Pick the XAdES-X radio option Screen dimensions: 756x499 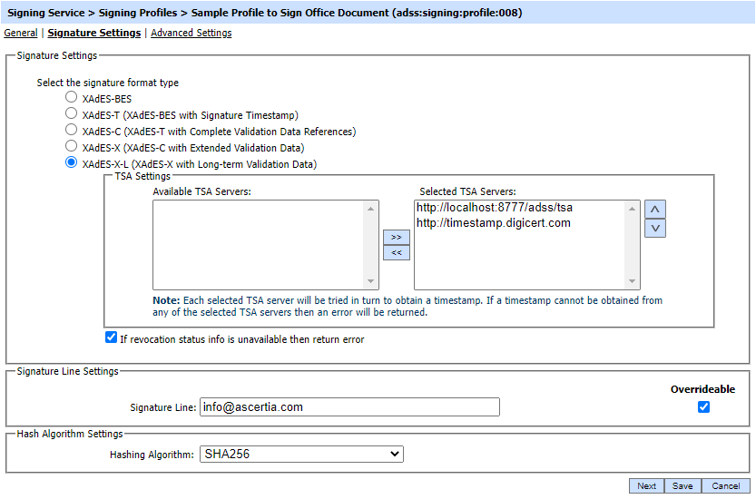coord(71,147)
